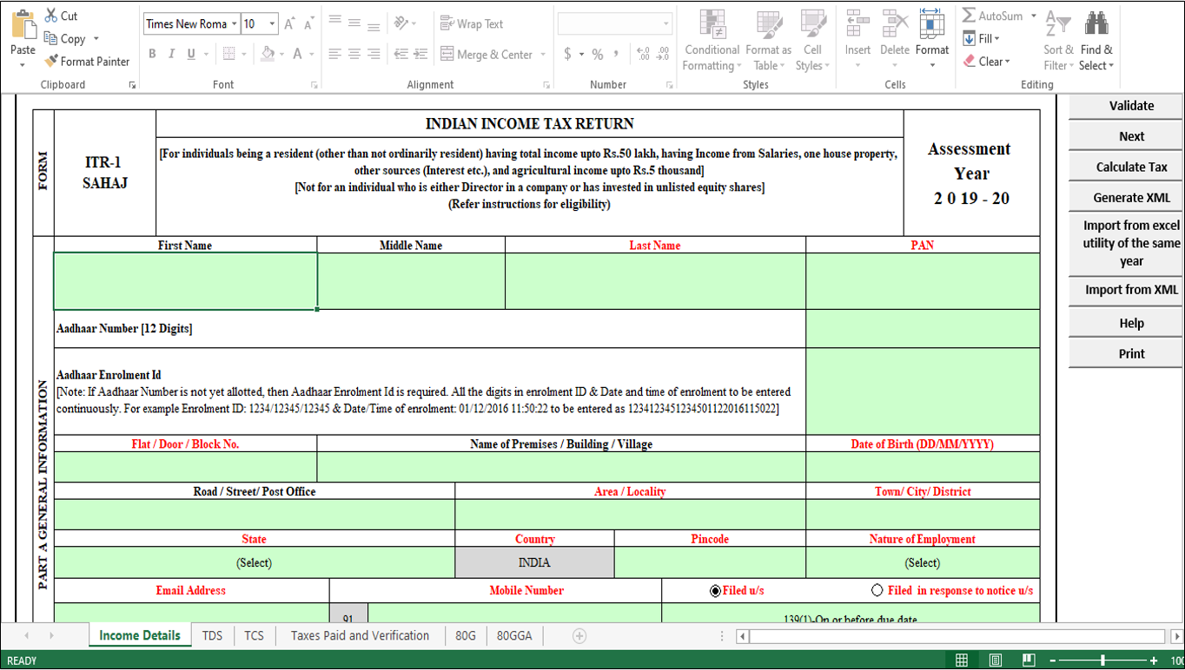
Task: Select the Income Details sheet tab
Action: (x=140, y=635)
